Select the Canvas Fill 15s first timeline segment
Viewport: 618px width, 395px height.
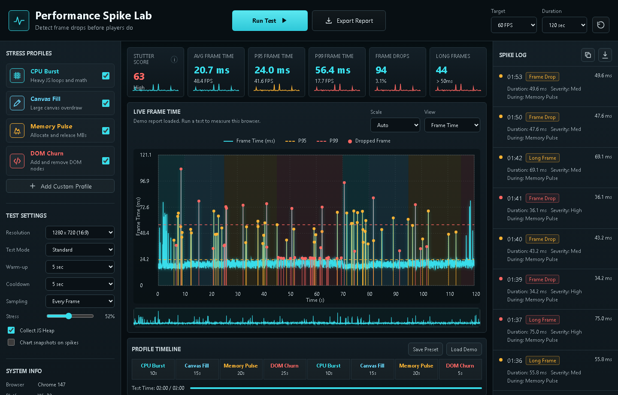pyautogui.click(x=197, y=369)
